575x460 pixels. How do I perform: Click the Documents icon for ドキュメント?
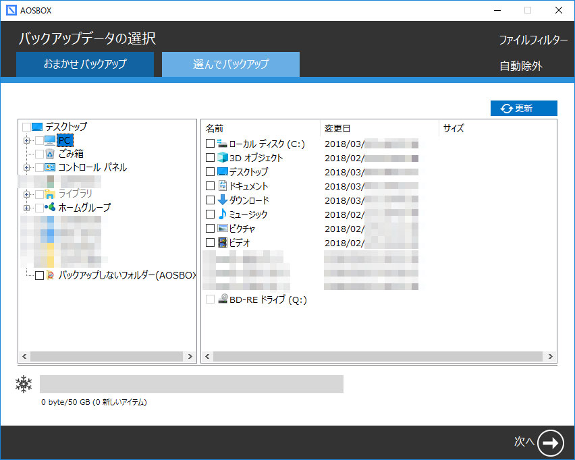coord(222,185)
